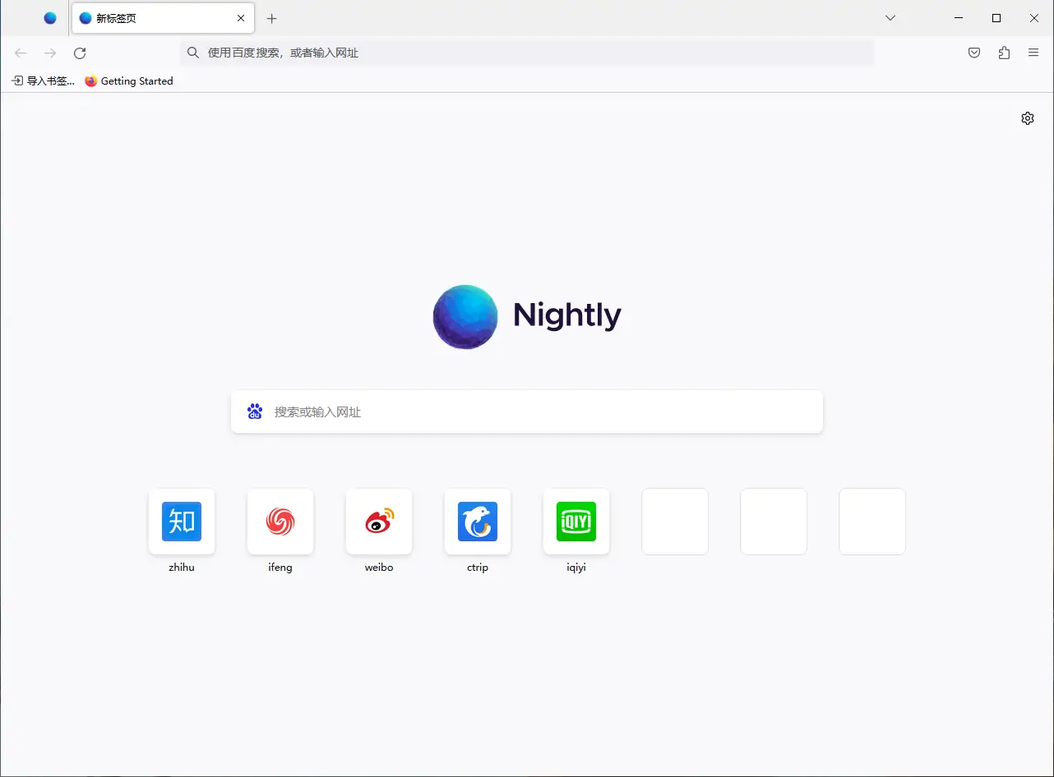The image size is (1054, 777).
Task: Open the Getting Started bookmark
Action: point(128,80)
